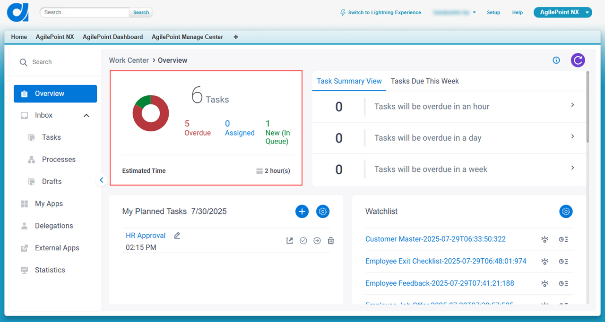
Task: Click the sidebar search magnifier icon
Action: click(x=23, y=62)
